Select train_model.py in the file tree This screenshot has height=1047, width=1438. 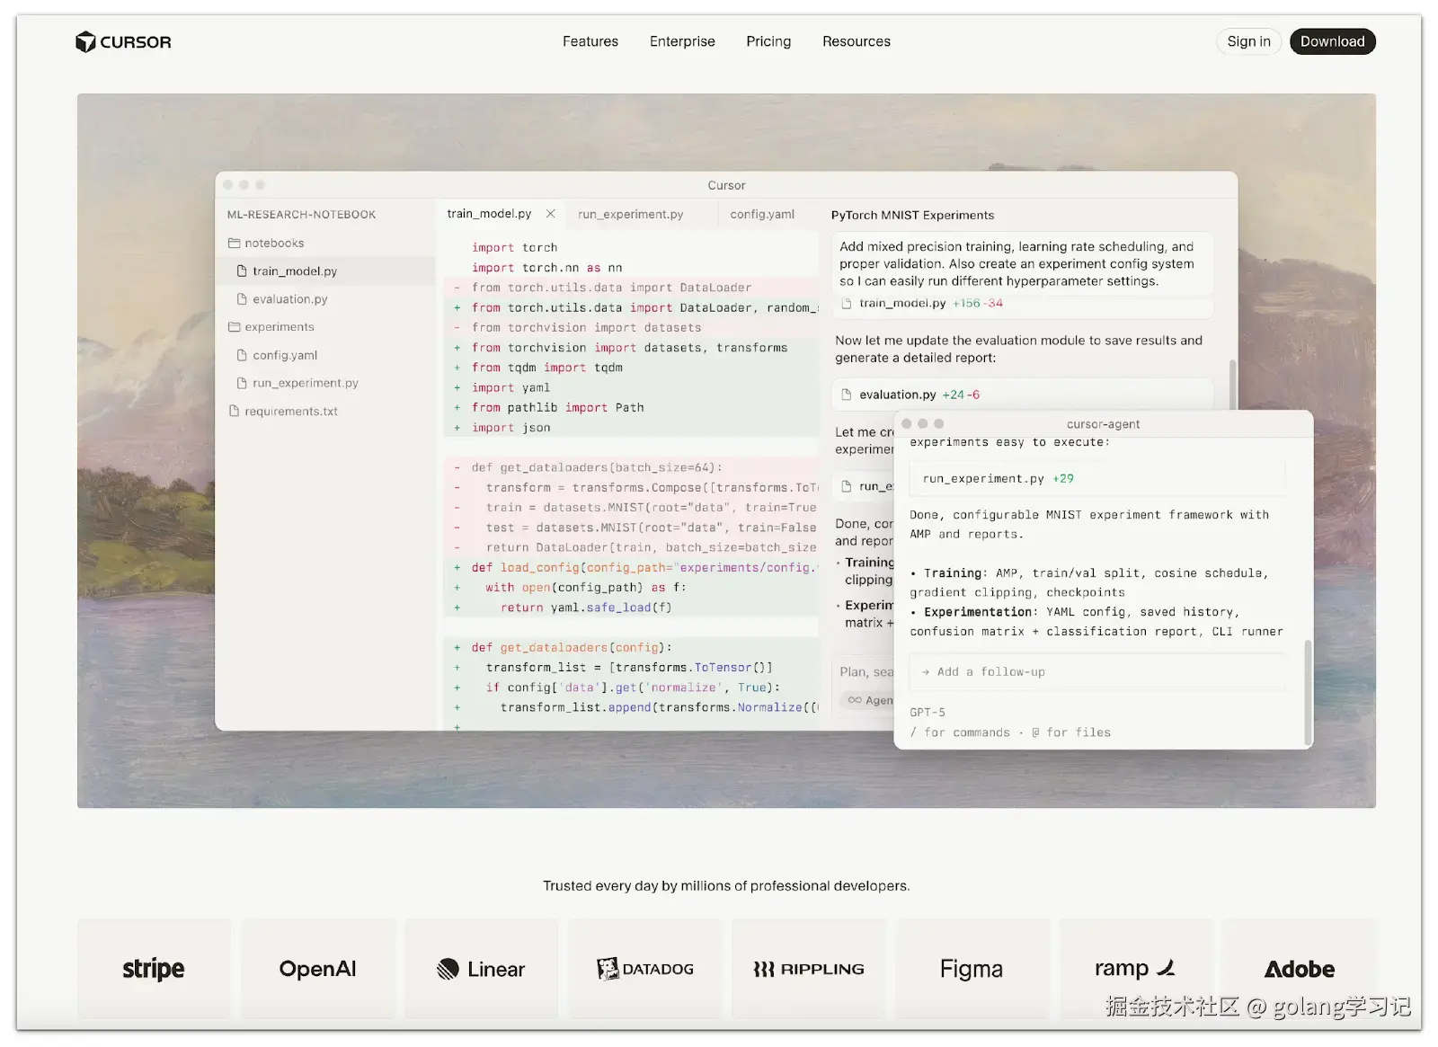coord(295,271)
